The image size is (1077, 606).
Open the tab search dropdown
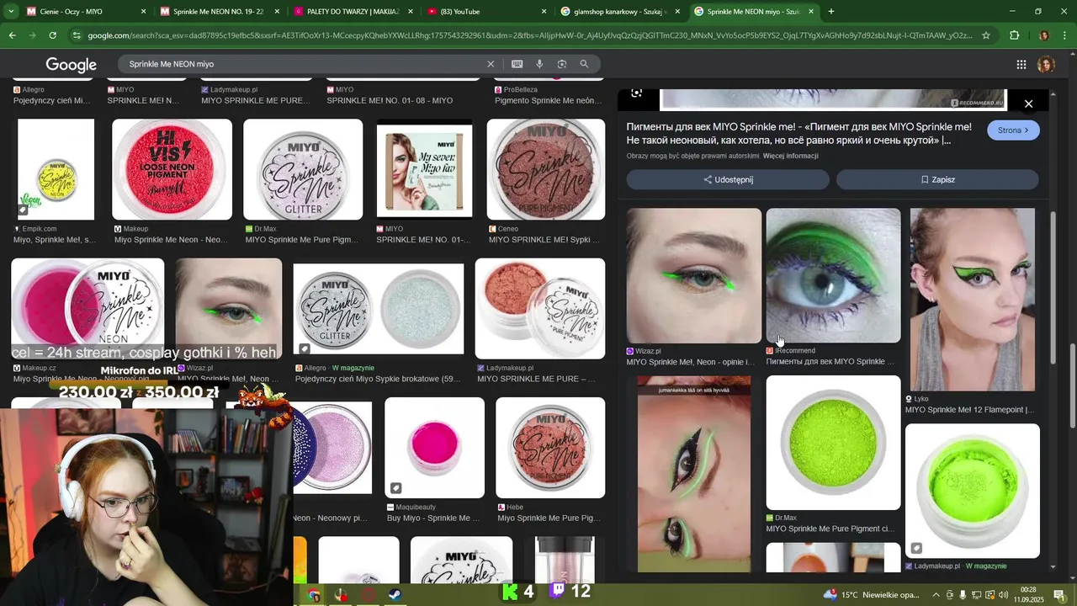(11, 12)
